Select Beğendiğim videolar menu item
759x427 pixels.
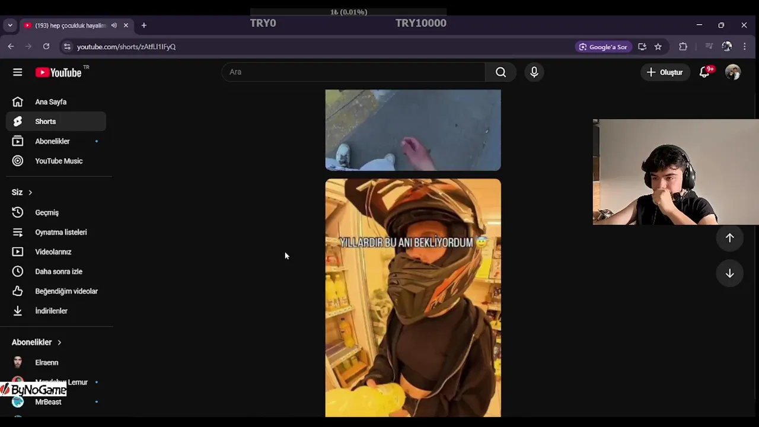[56, 291]
